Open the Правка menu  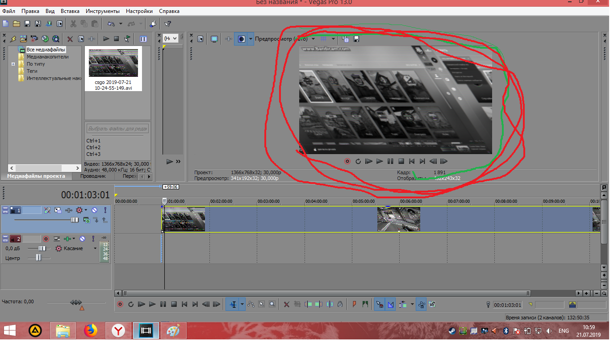coord(30,11)
